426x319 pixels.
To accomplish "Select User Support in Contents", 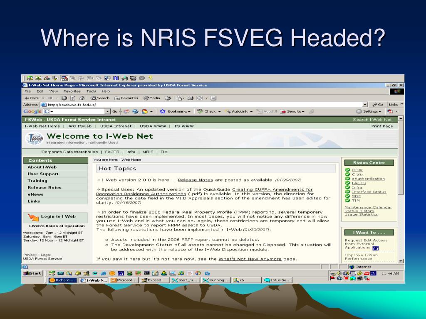I will coord(56,174).
